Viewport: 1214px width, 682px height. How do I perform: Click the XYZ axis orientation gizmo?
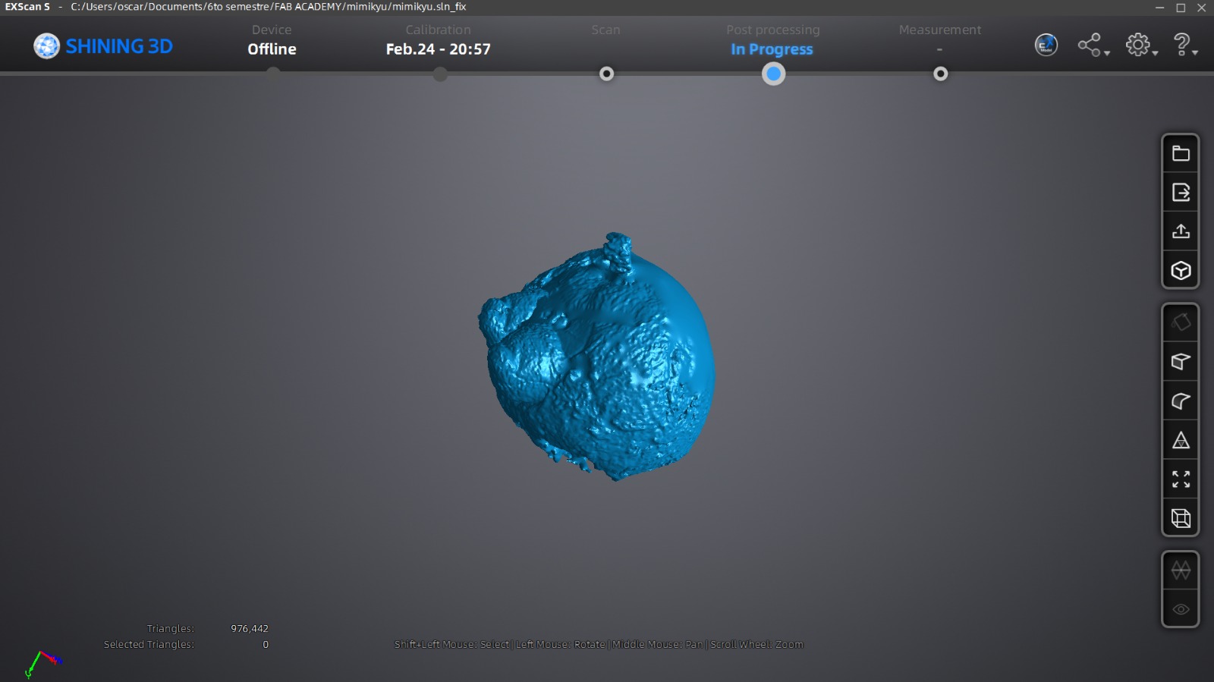42,664
